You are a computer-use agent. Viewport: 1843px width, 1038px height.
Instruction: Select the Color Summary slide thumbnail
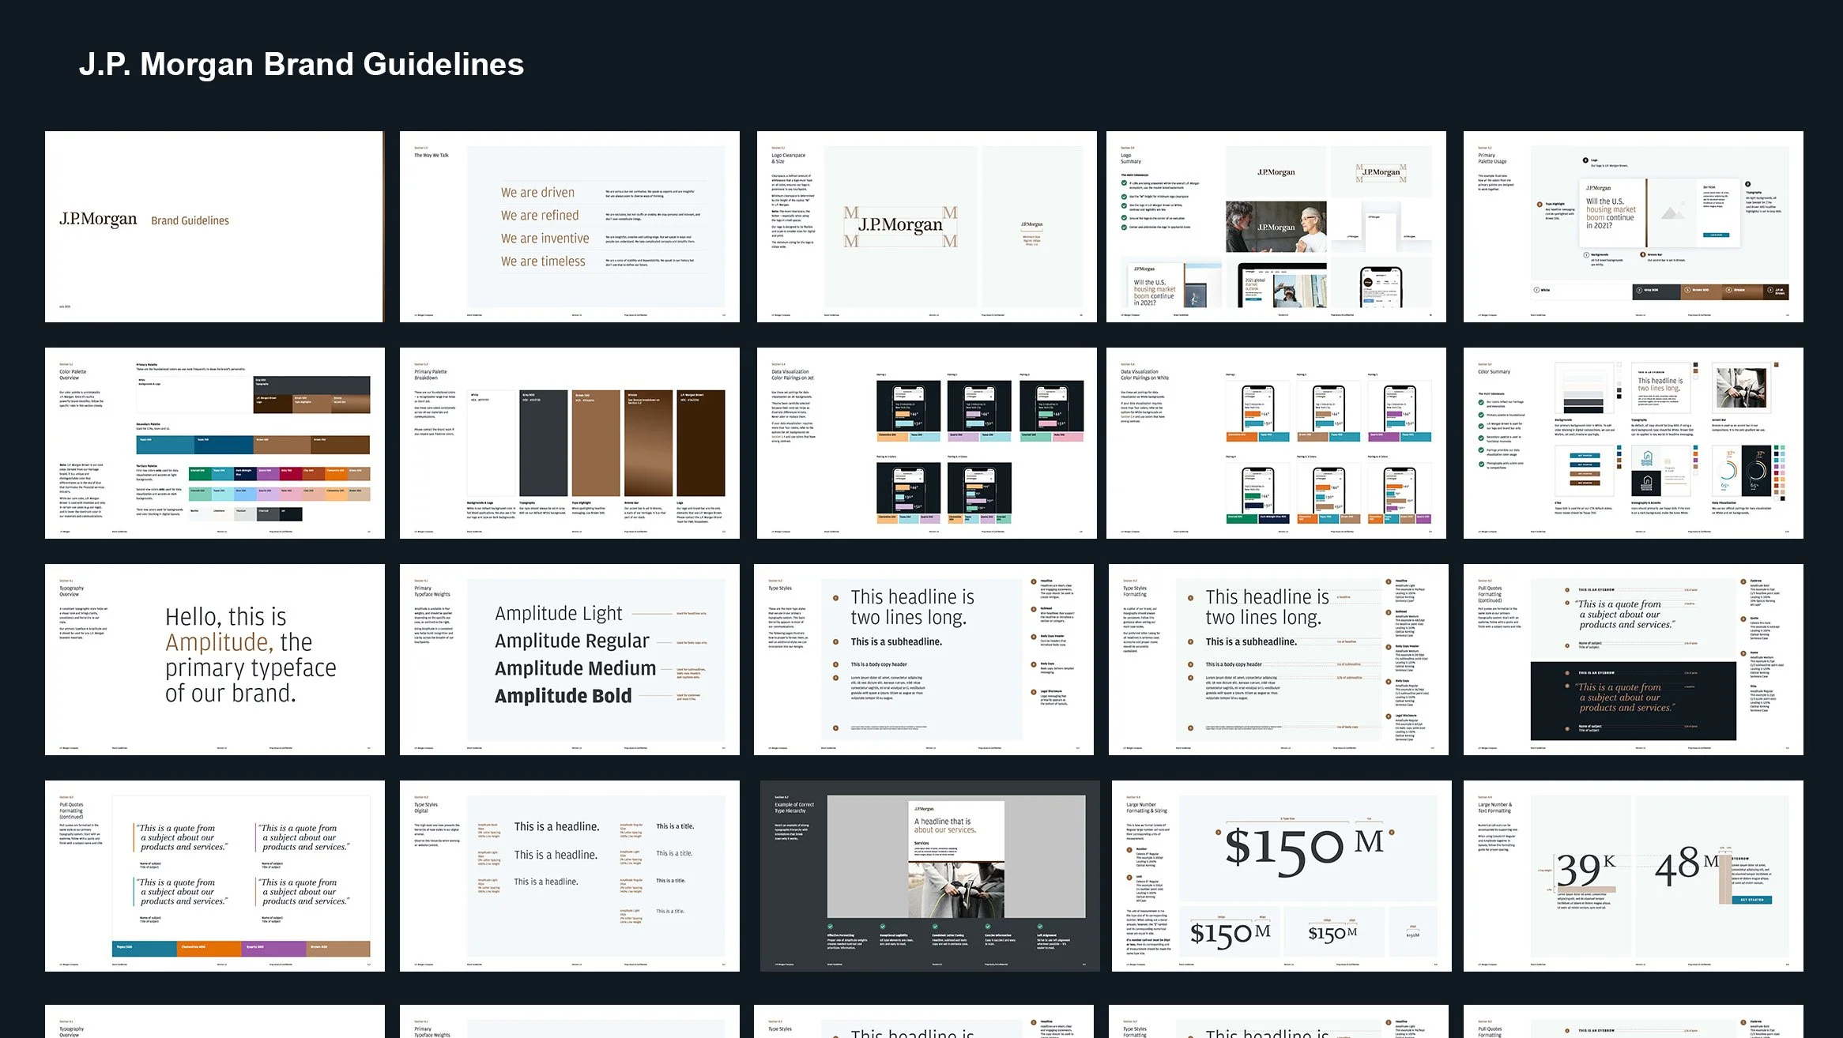coord(1633,443)
